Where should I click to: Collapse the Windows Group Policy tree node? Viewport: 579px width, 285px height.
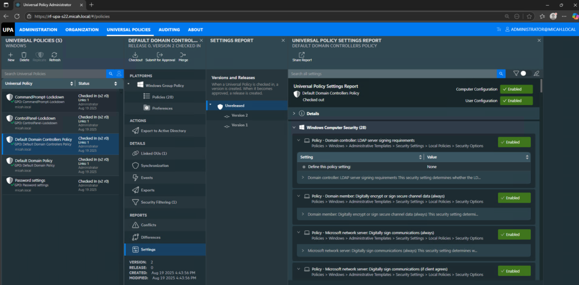[132, 85]
